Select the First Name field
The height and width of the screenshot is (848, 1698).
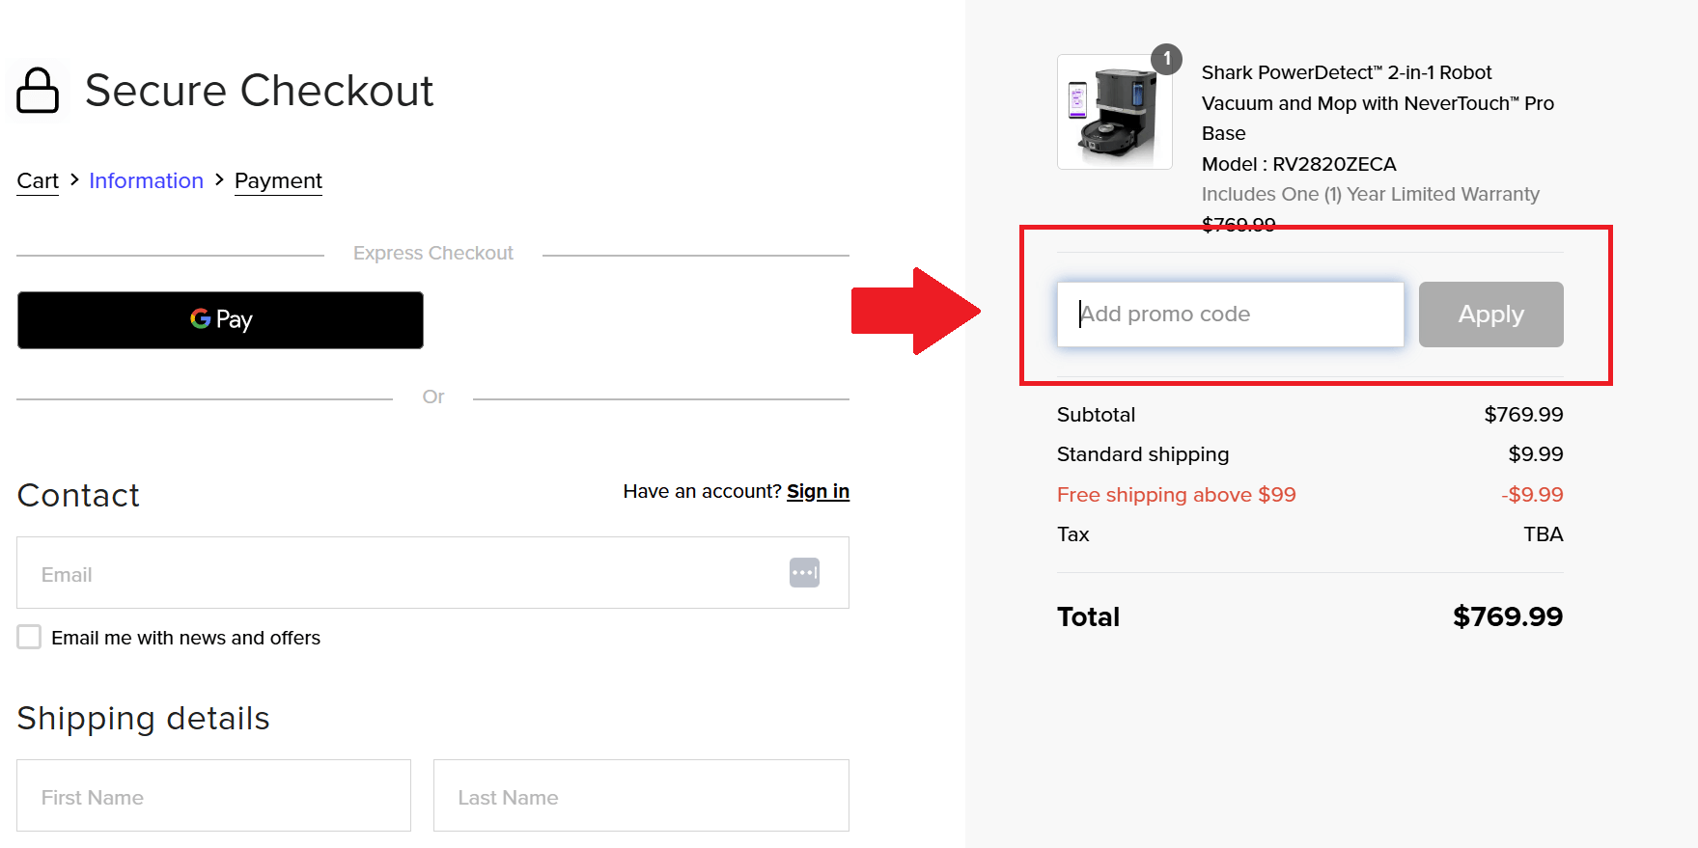point(213,796)
